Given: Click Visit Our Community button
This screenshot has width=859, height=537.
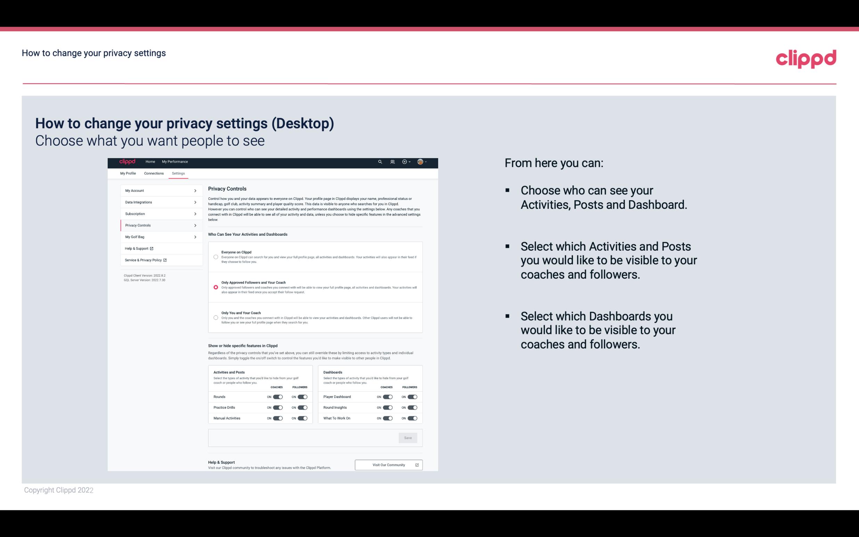Looking at the screenshot, I should pyautogui.click(x=388, y=465).
